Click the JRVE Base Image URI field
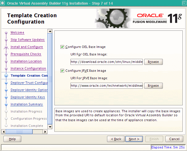187x151 pixels. [106, 86]
